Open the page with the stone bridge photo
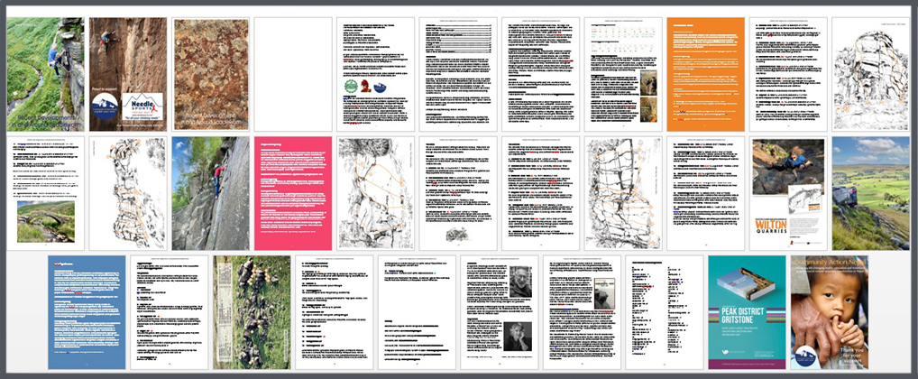918x379 pixels. pos(45,220)
